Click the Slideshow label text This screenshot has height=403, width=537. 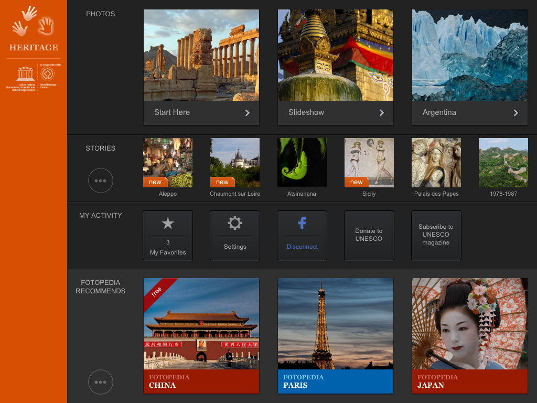coord(306,112)
